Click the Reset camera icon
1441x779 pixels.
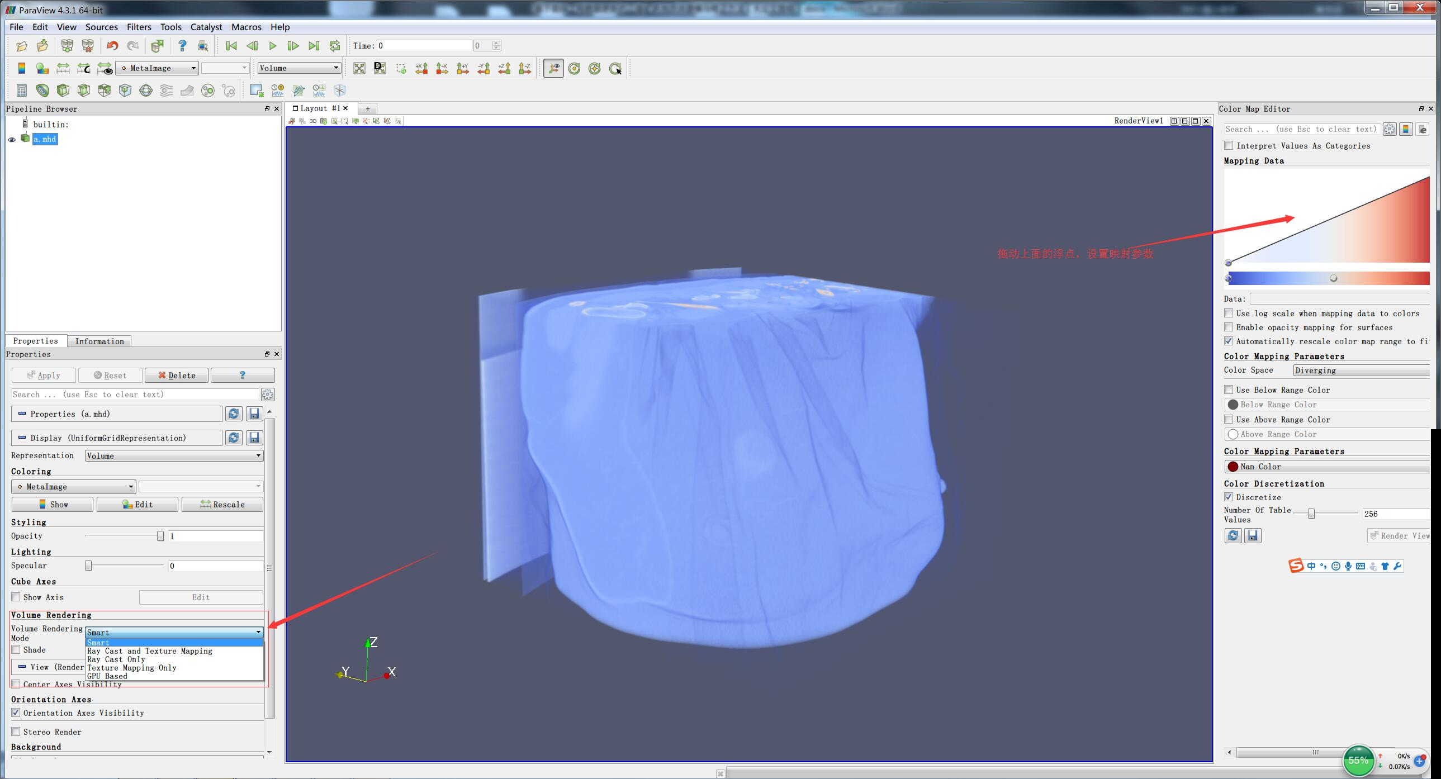tap(359, 68)
